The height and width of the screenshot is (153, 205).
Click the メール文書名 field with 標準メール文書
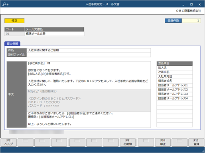(x=54, y=34)
